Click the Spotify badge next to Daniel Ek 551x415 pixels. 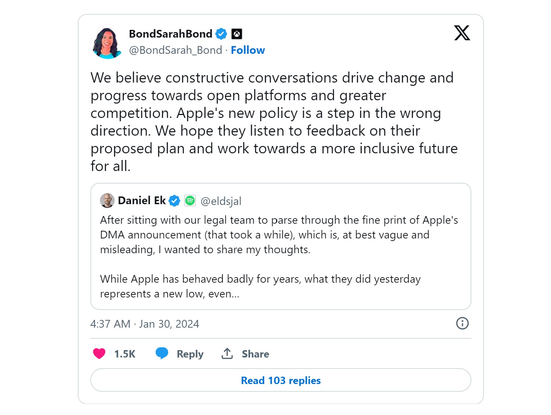click(x=190, y=200)
